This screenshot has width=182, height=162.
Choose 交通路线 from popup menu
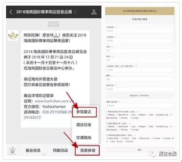(x=84, y=137)
